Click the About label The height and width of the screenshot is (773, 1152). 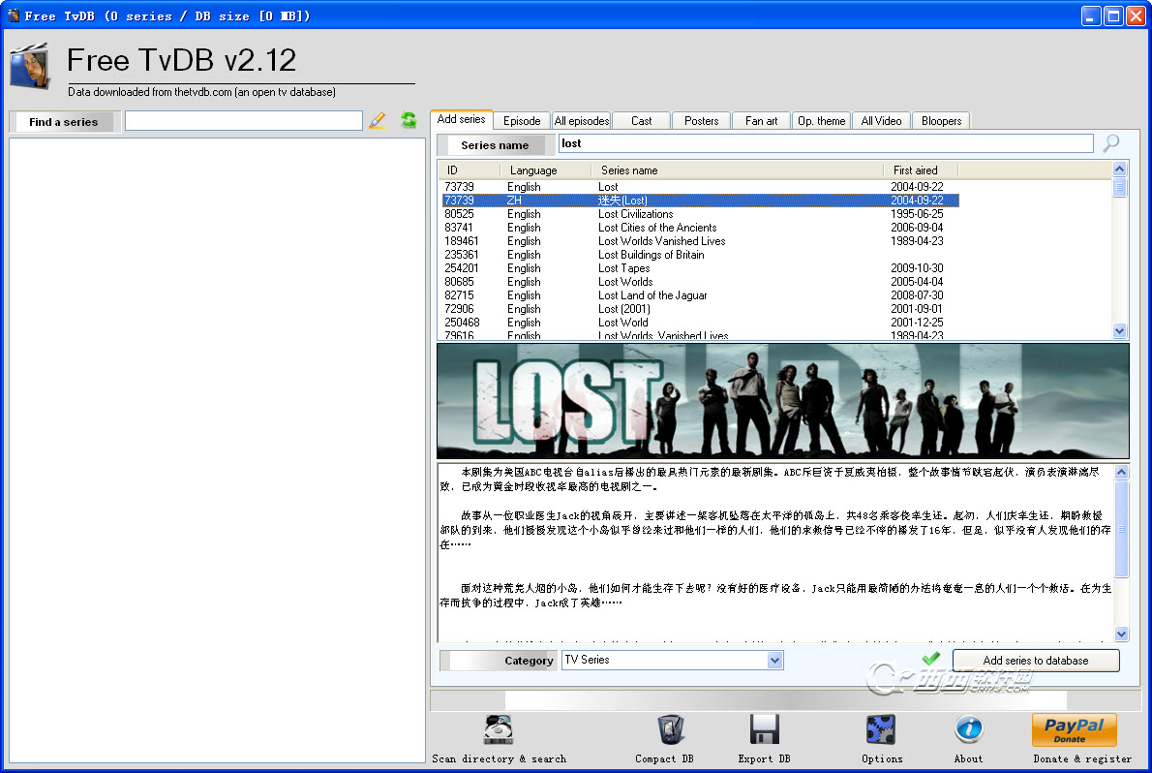coord(968,758)
